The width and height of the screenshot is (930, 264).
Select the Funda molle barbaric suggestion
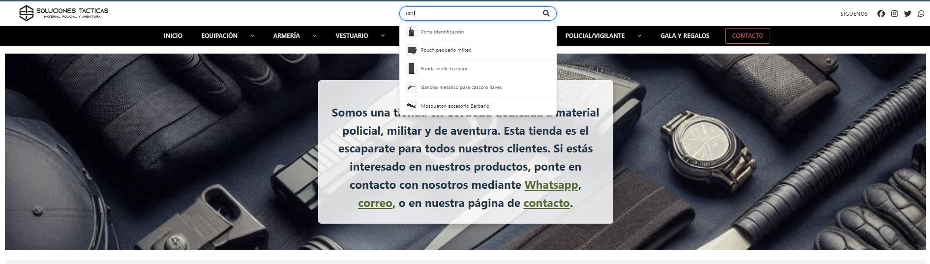478,69
